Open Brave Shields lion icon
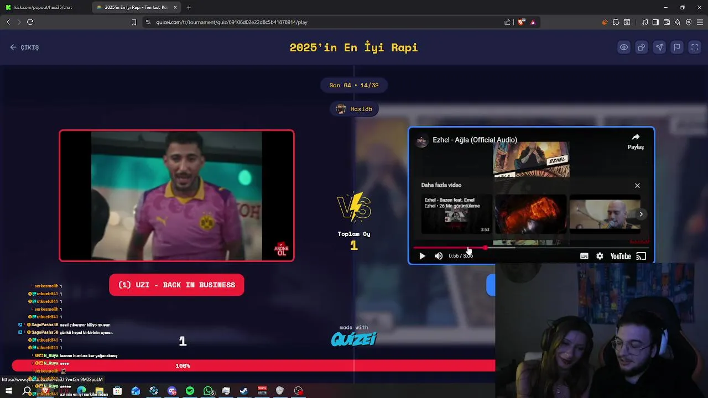 [521, 22]
